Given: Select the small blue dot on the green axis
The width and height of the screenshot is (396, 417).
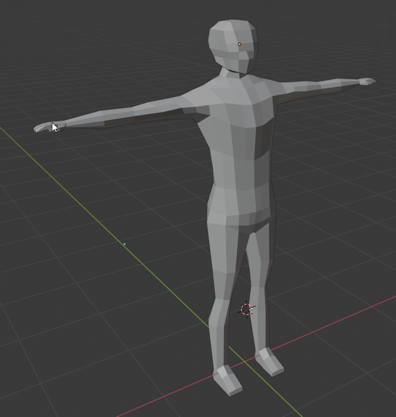Looking at the screenshot, I should click(125, 244).
